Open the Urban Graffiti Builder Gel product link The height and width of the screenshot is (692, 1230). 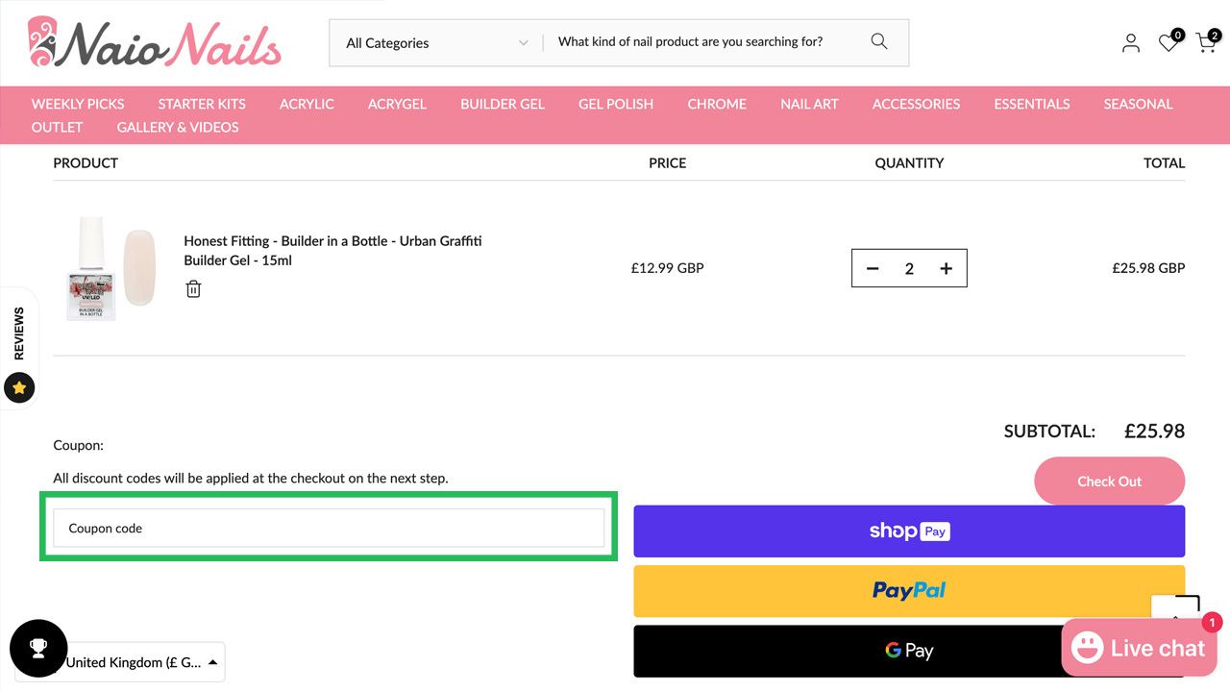pyautogui.click(x=332, y=250)
